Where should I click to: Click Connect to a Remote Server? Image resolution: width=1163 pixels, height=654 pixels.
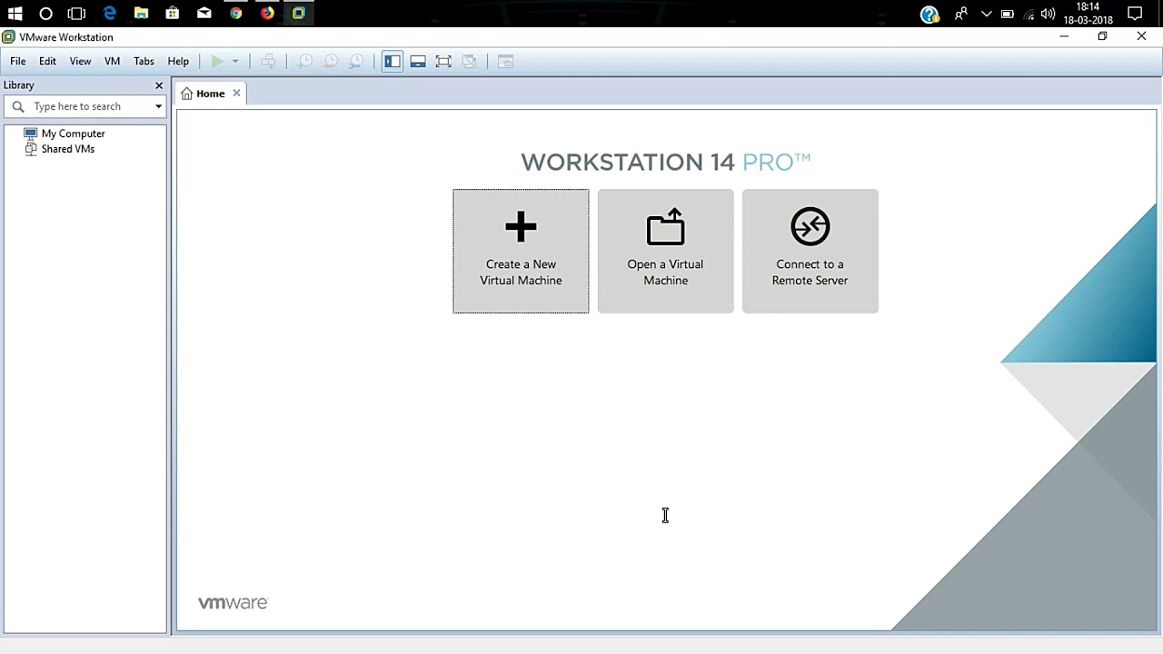[x=810, y=251]
